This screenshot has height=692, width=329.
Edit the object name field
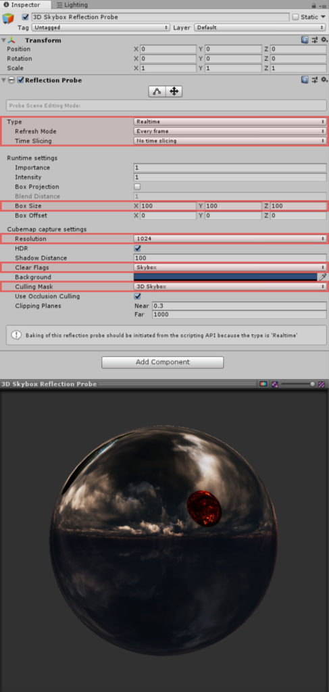coord(160,17)
